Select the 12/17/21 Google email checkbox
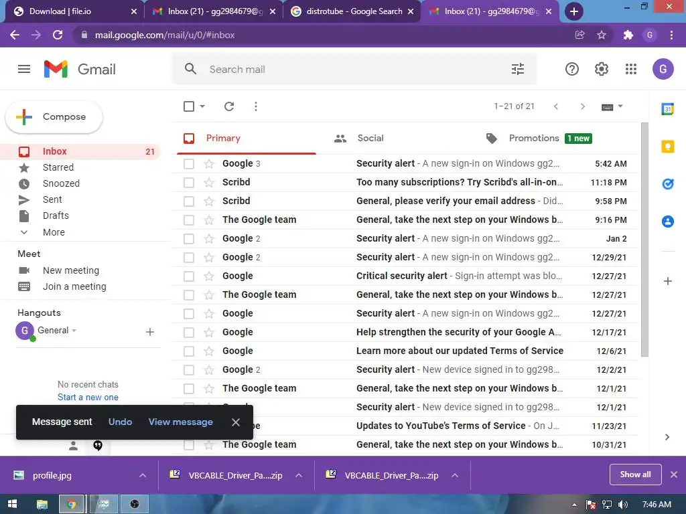The image size is (686, 514). pyautogui.click(x=189, y=333)
